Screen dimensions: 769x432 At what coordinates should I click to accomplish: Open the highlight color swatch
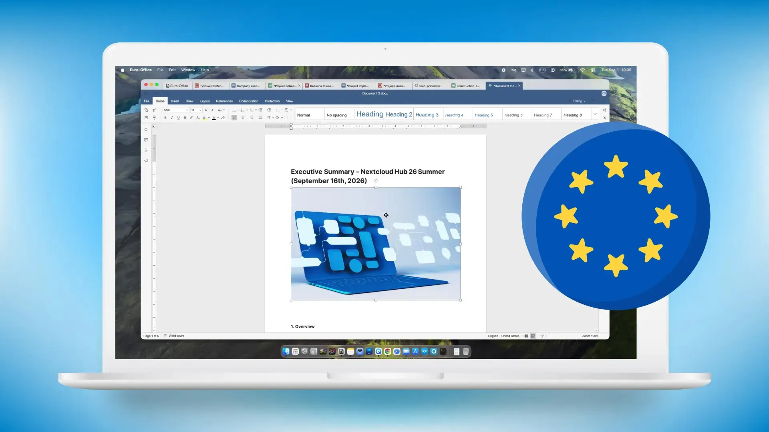204,118
